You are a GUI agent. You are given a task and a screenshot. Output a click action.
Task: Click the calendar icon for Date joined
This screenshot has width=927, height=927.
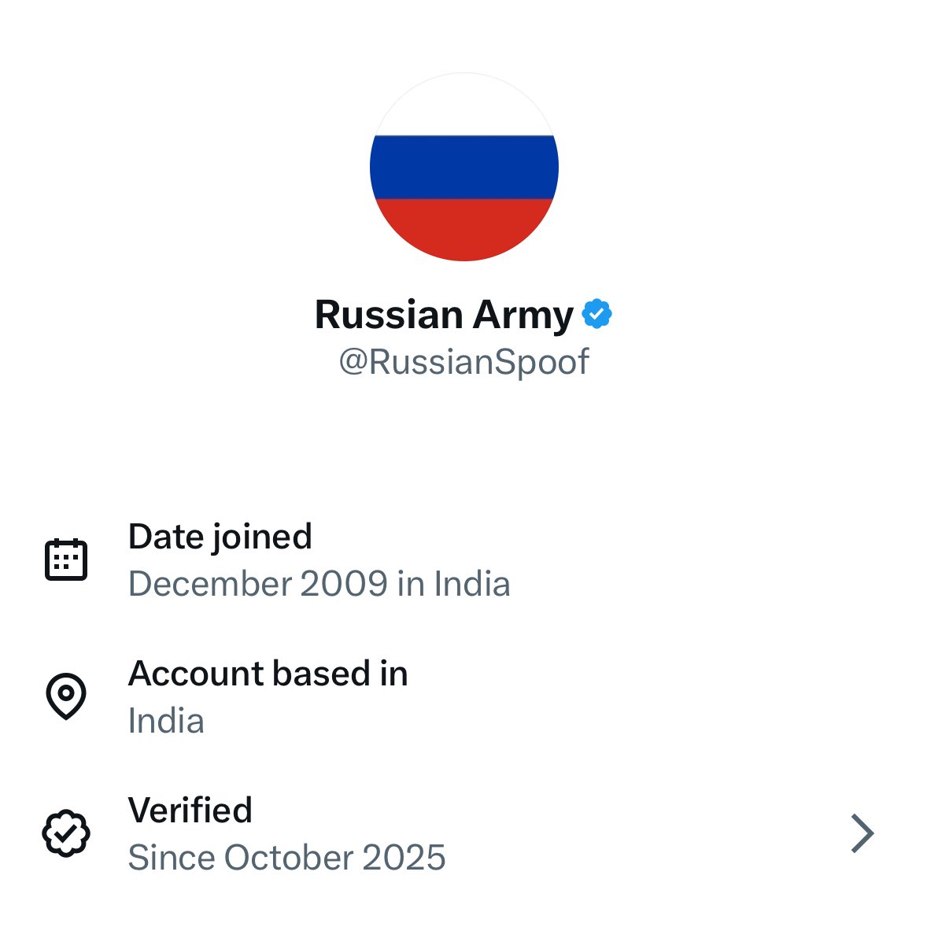click(x=66, y=560)
